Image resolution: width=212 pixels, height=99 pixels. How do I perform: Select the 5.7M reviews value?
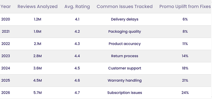point(37,93)
